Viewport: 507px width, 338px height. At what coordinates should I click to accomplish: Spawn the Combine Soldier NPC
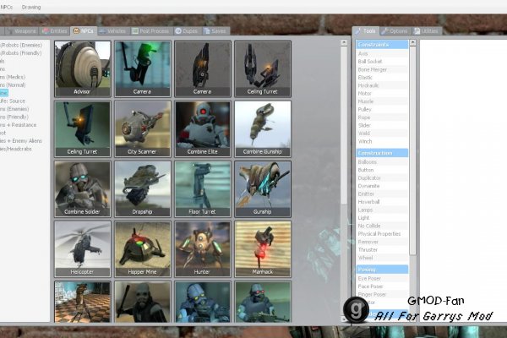coord(83,189)
